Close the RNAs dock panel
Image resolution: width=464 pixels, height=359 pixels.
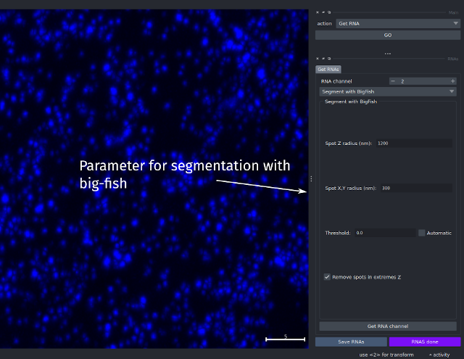[318, 59]
